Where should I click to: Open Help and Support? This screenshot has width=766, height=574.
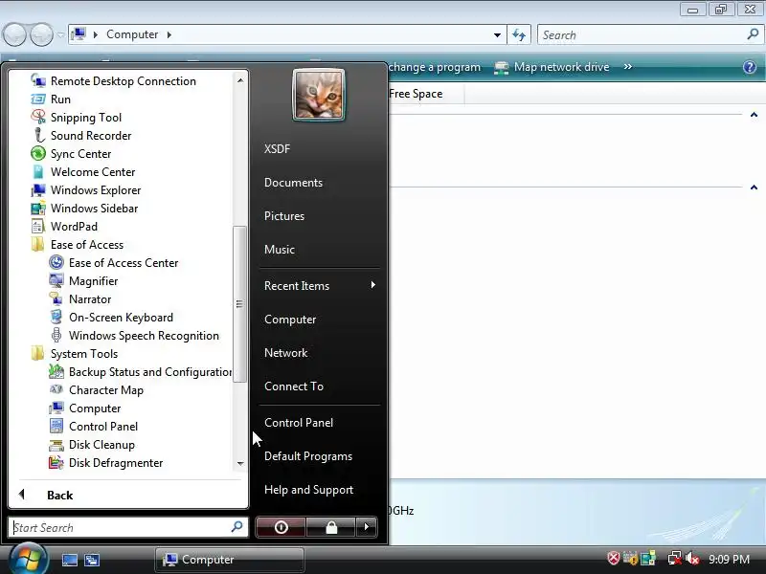[x=308, y=490]
